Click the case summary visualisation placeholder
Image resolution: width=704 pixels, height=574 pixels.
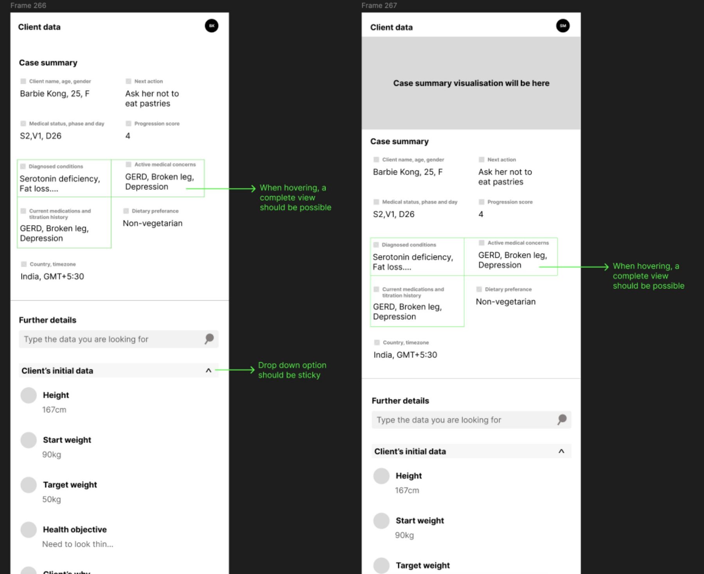pos(471,83)
